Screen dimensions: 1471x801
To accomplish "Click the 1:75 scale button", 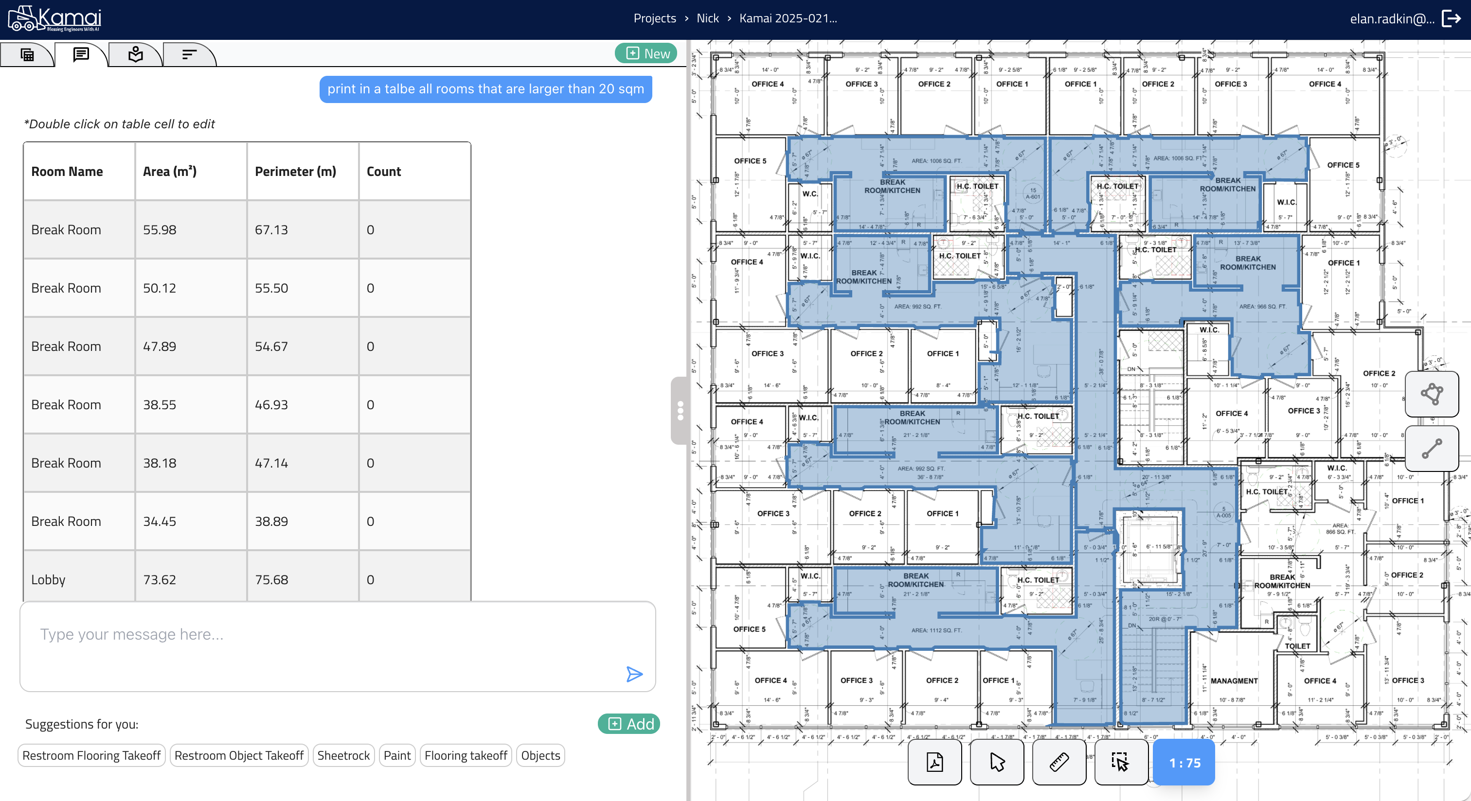I will point(1184,763).
